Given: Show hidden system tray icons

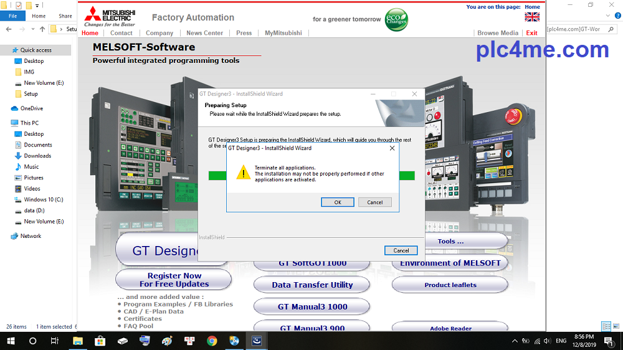Looking at the screenshot, I should (x=515, y=341).
